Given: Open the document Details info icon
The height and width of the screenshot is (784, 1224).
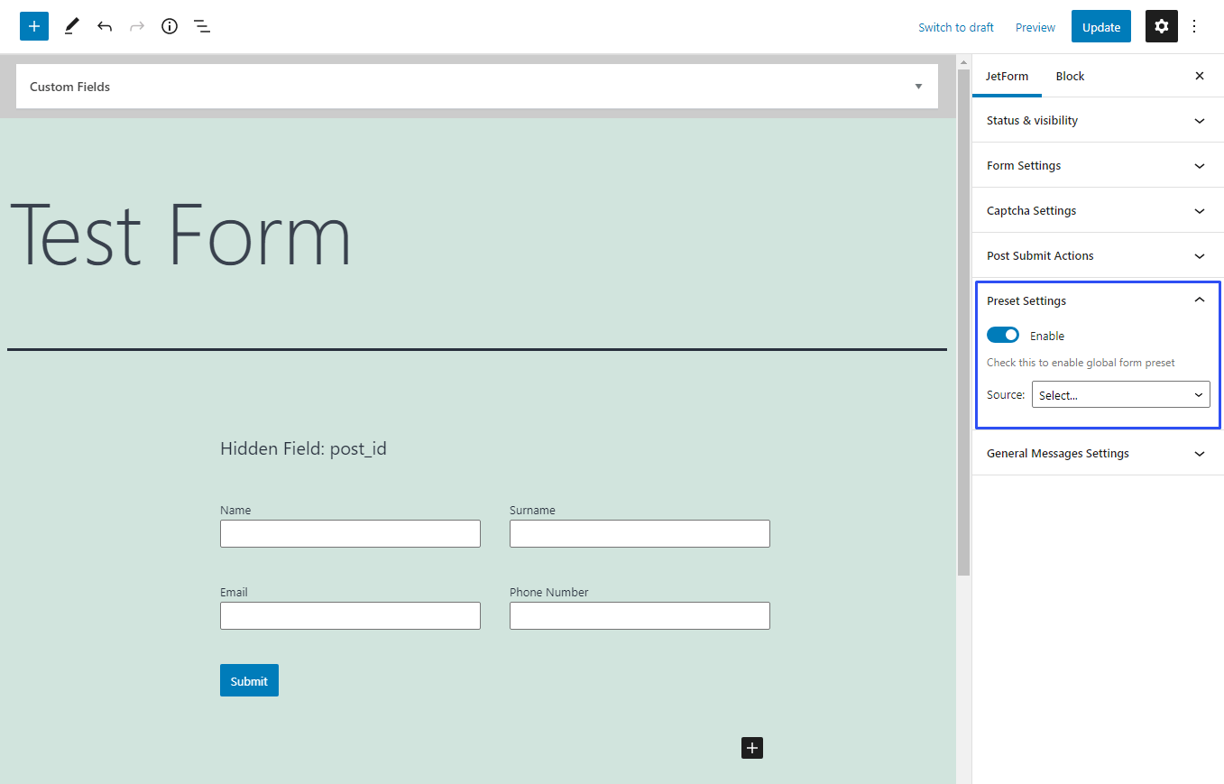Looking at the screenshot, I should tap(169, 26).
